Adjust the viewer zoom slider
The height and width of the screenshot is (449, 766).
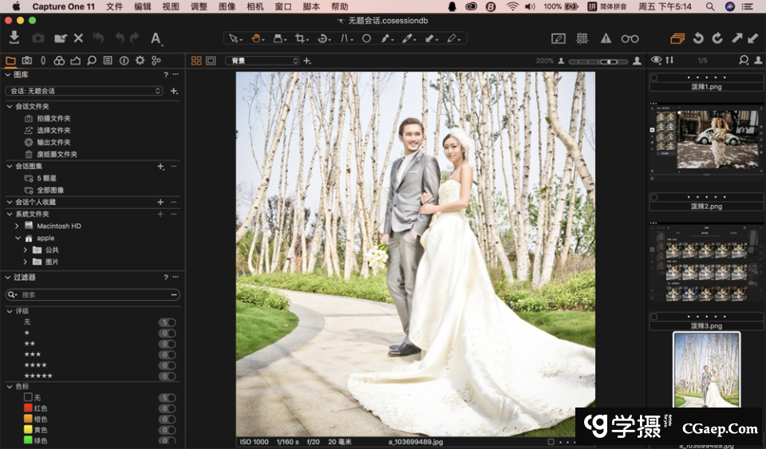(608, 61)
